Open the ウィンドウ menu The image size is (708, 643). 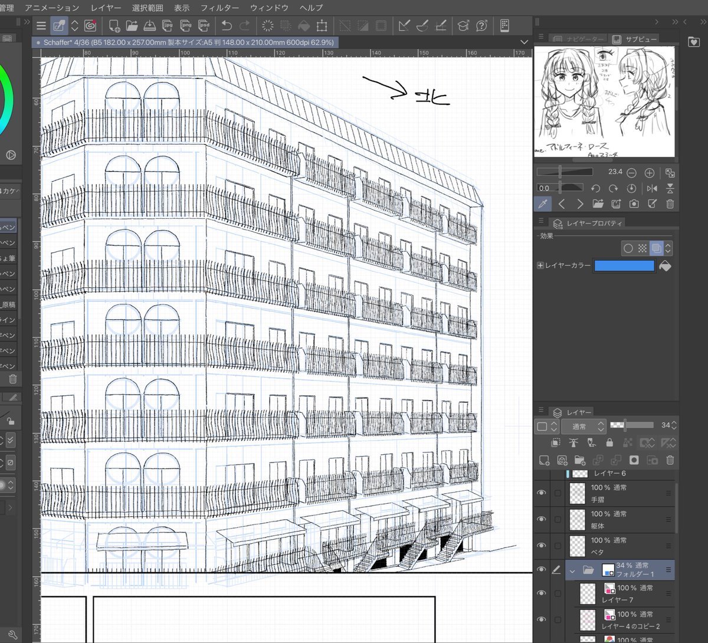(x=269, y=8)
